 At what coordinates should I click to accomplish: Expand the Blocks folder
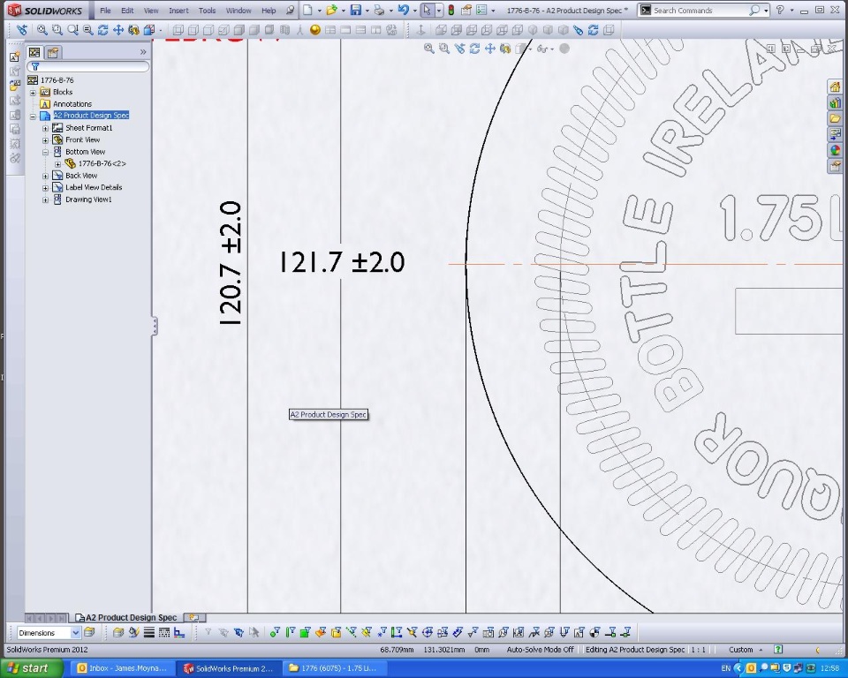click(x=33, y=93)
